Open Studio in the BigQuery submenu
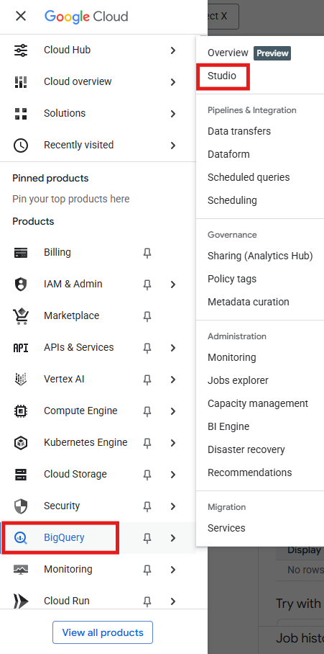The width and height of the screenshot is (324, 654). tap(222, 76)
